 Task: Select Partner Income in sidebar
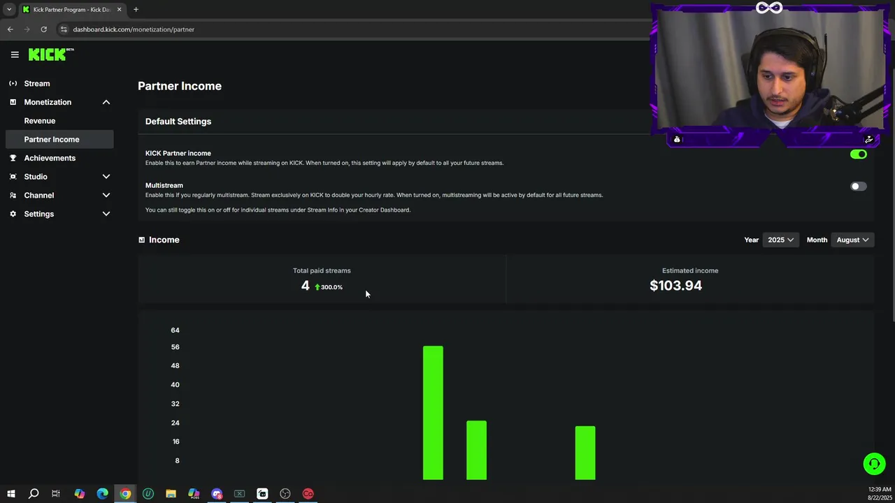(59, 139)
